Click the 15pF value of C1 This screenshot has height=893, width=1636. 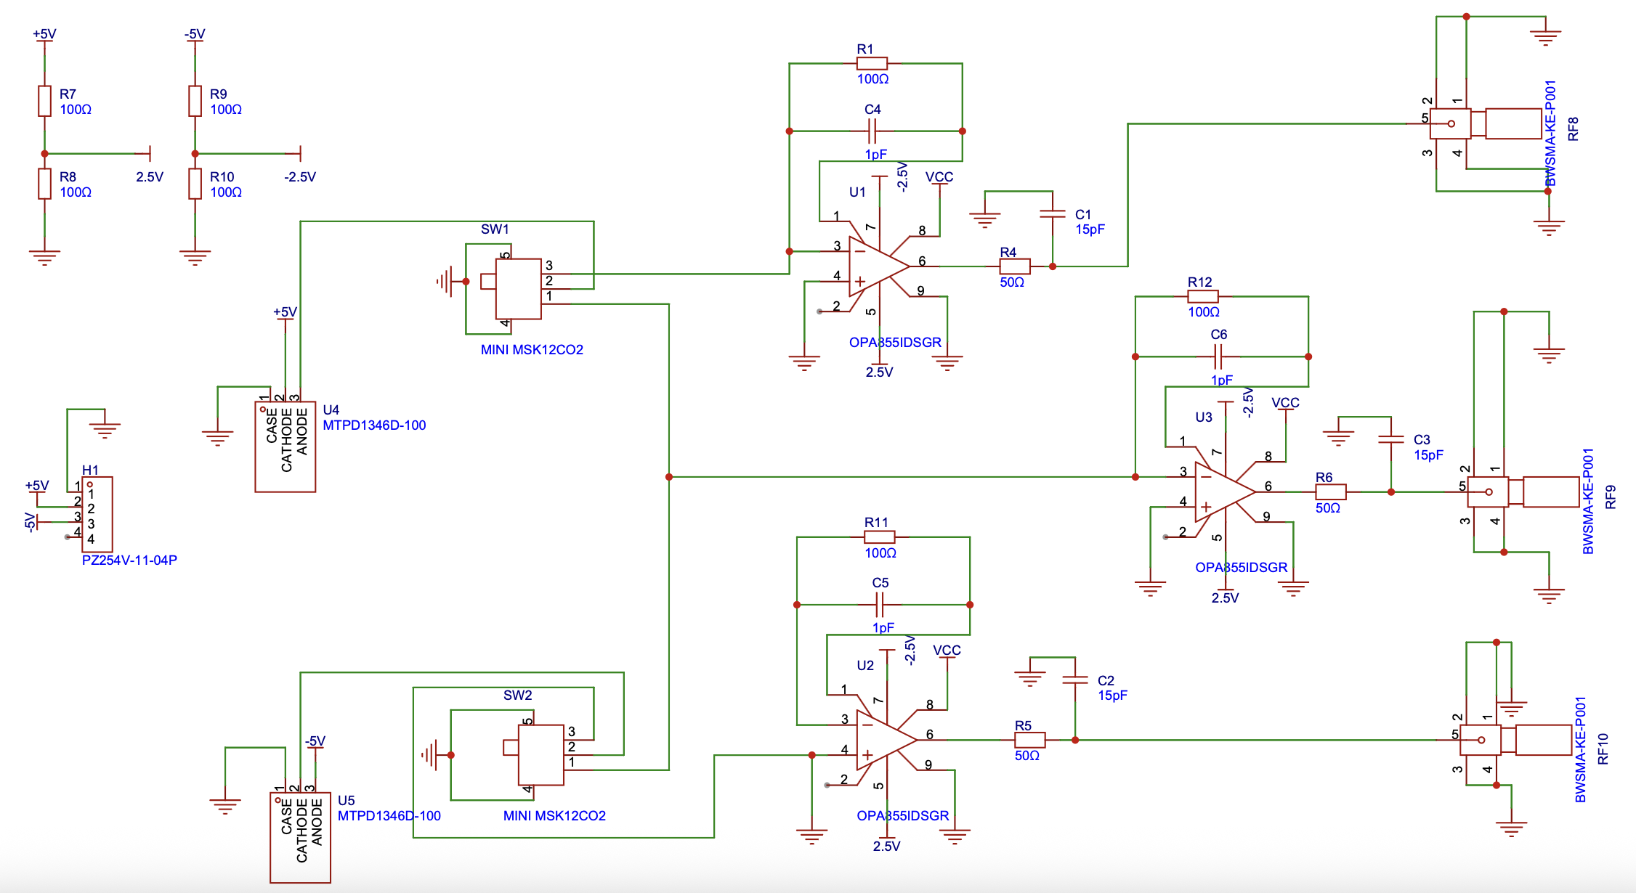point(1090,229)
